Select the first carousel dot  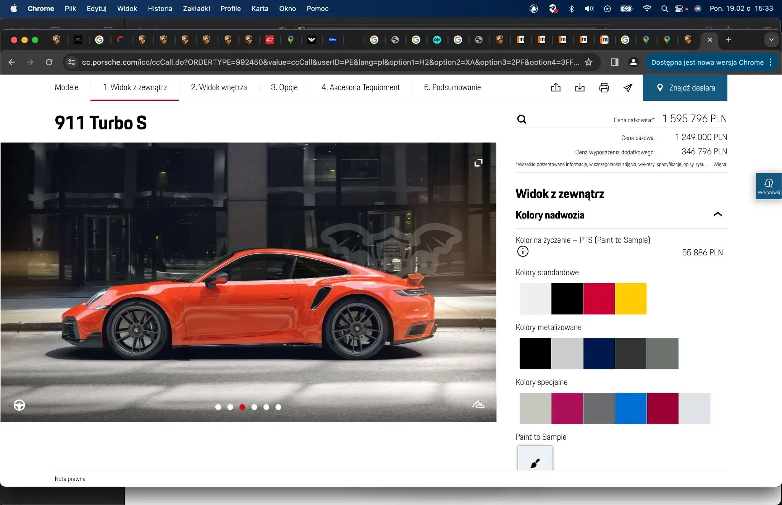tap(218, 407)
